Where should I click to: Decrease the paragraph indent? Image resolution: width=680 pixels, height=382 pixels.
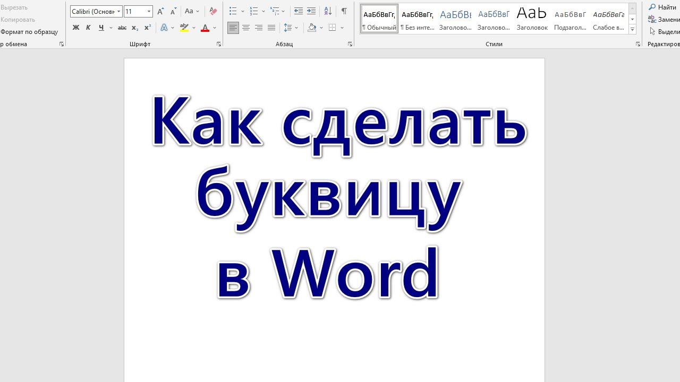[x=299, y=11]
